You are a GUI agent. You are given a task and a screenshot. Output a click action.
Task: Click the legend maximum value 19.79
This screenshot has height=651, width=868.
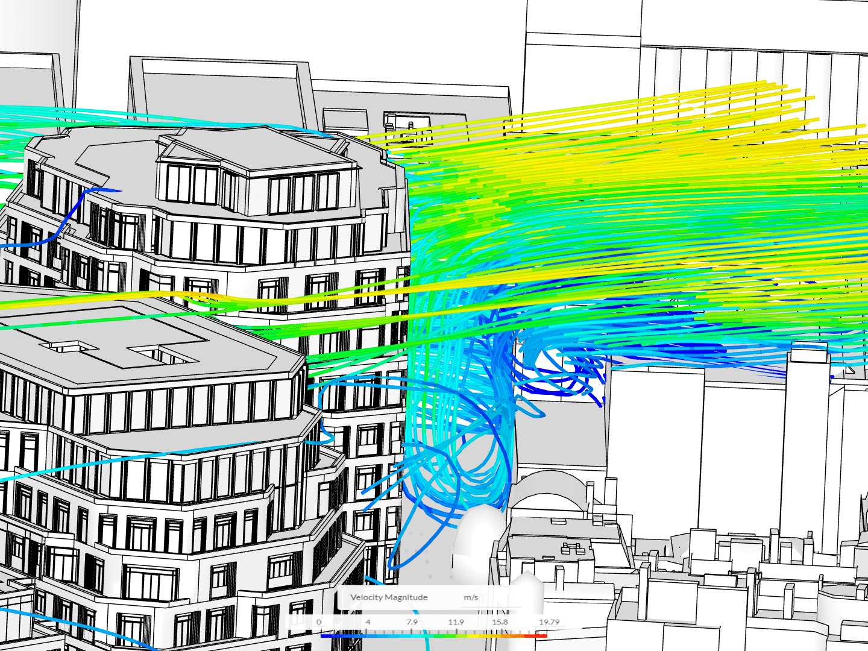point(549,622)
